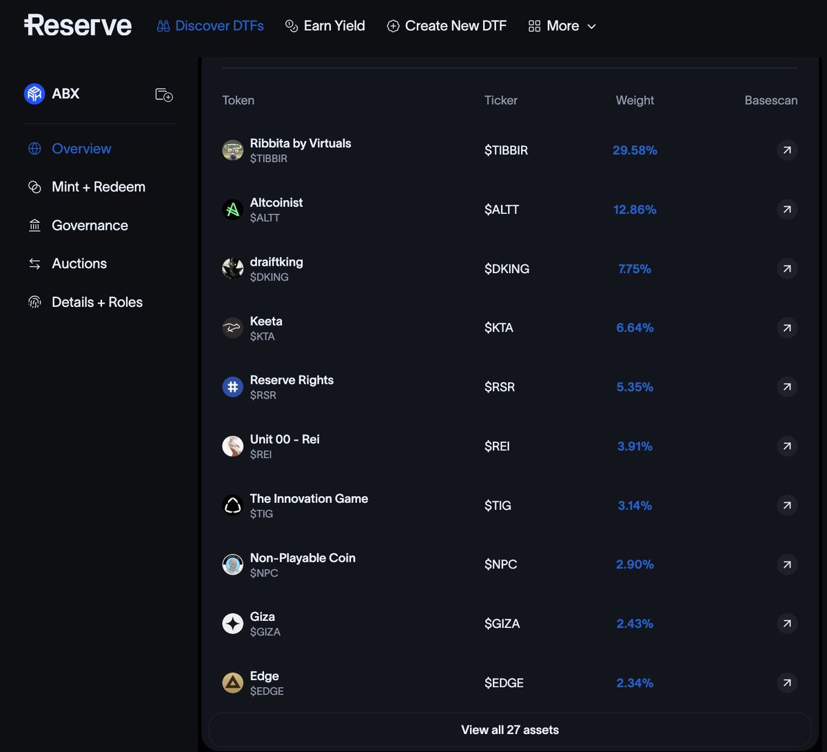The image size is (827, 752).
Task: Click the Ribbita by Virtuals token name
Action: (300, 144)
